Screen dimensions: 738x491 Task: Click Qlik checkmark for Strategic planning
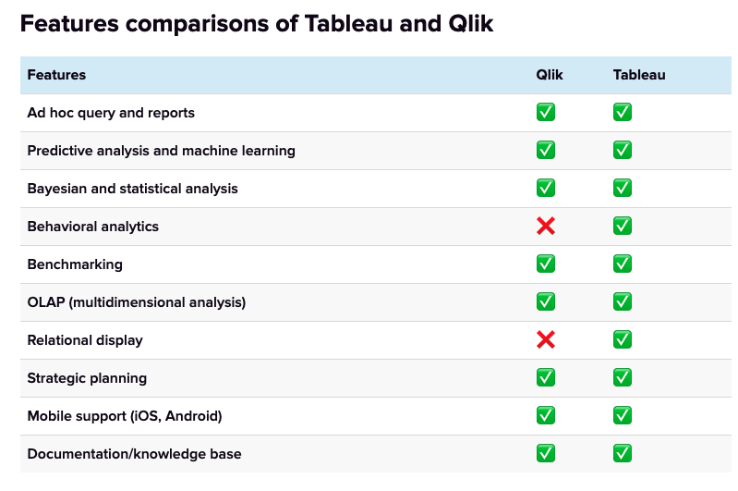pyautogui.click(x=546, y=377)
